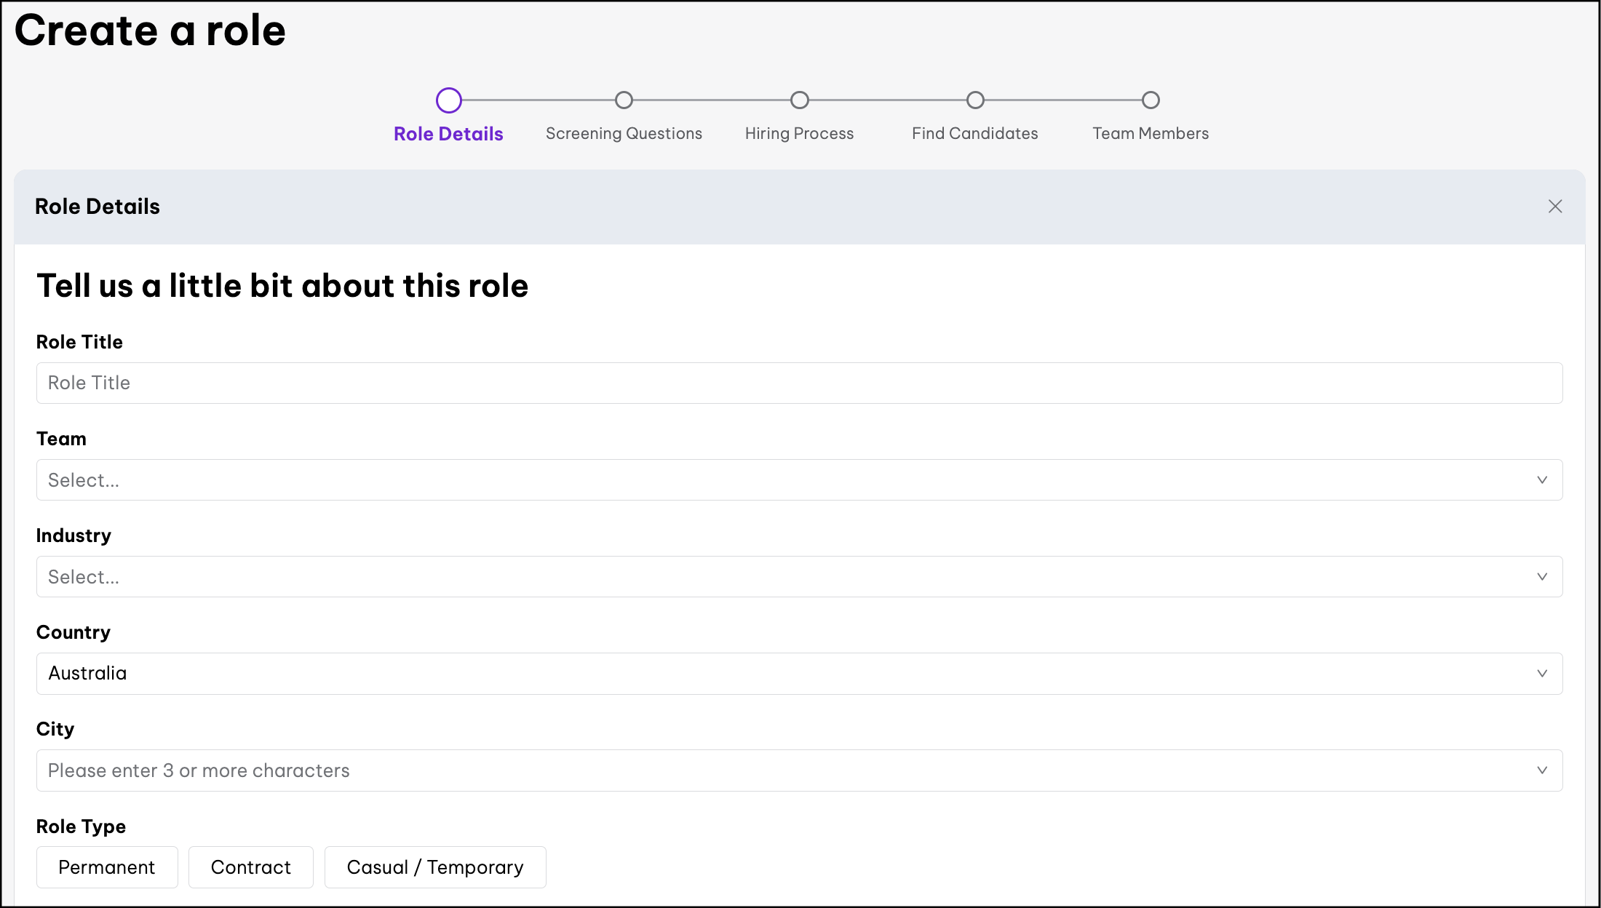Viewport: 1601px width, 908px height.
Task: Click the City field chevron arrow
Action: point(1541,770)
